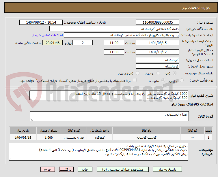Image resolution: width=218 pixels, height=177 pixels.
Task: Click the requester field رسول باقریان
Action: coord(122,35)
